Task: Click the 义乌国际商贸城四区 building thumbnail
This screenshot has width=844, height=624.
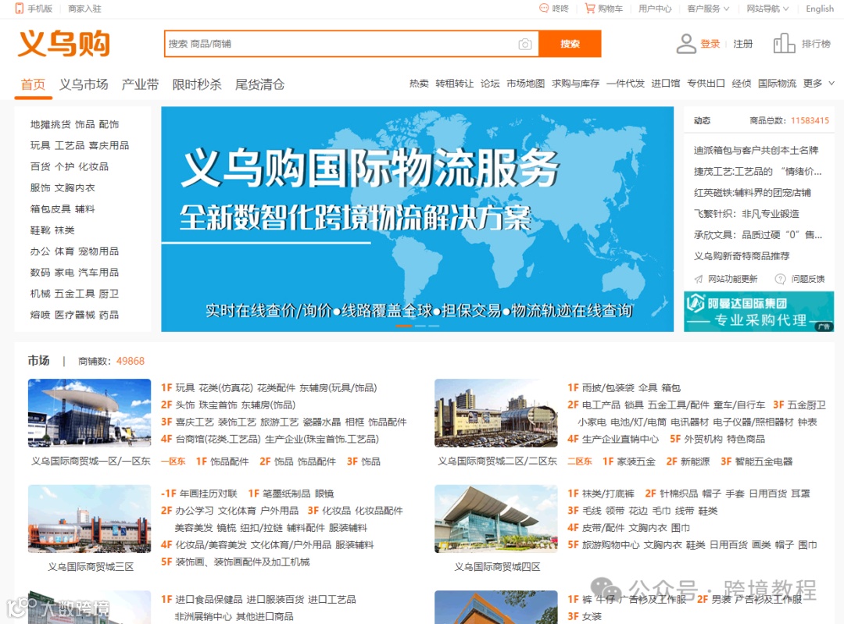Action: [x=496, y=519]
